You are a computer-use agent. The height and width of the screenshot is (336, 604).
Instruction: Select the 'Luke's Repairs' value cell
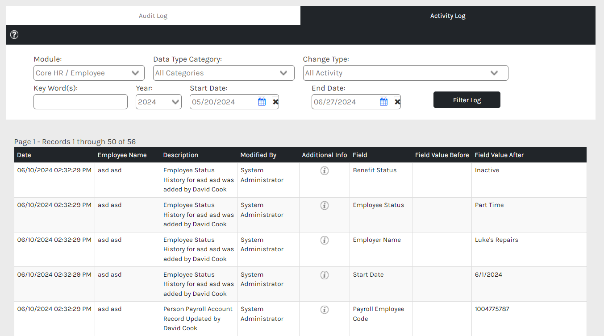point(529,249)
